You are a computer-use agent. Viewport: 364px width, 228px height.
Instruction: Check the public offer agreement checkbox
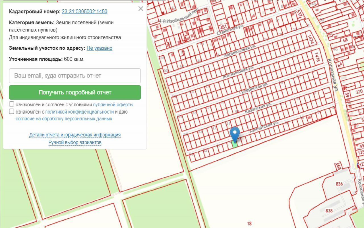tap(12, 104)
